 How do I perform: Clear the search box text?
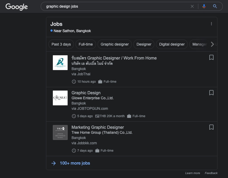(192, 6)
